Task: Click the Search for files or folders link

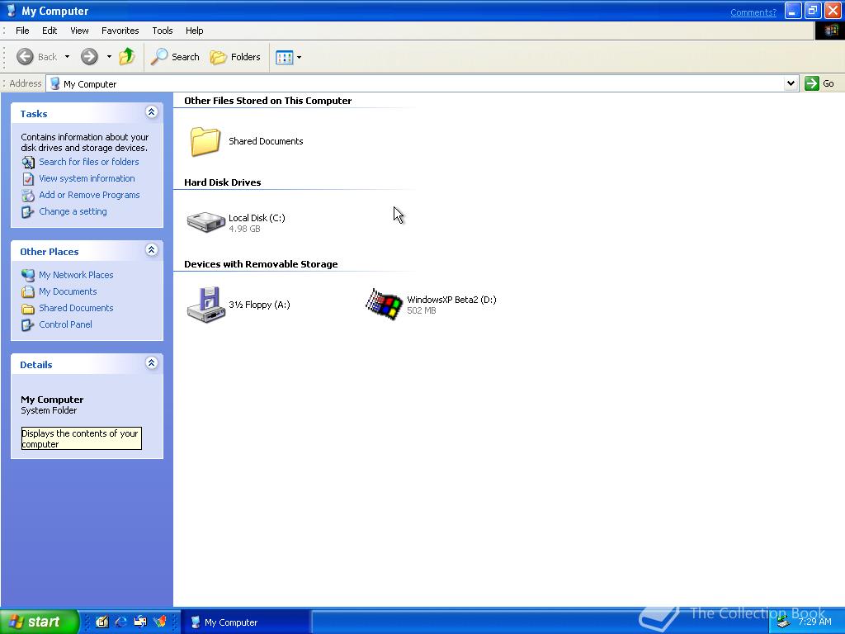Action: coord(89,162)
